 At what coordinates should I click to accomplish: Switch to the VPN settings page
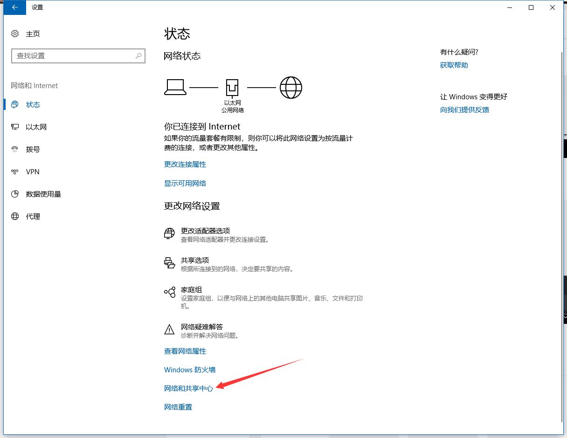33,171
